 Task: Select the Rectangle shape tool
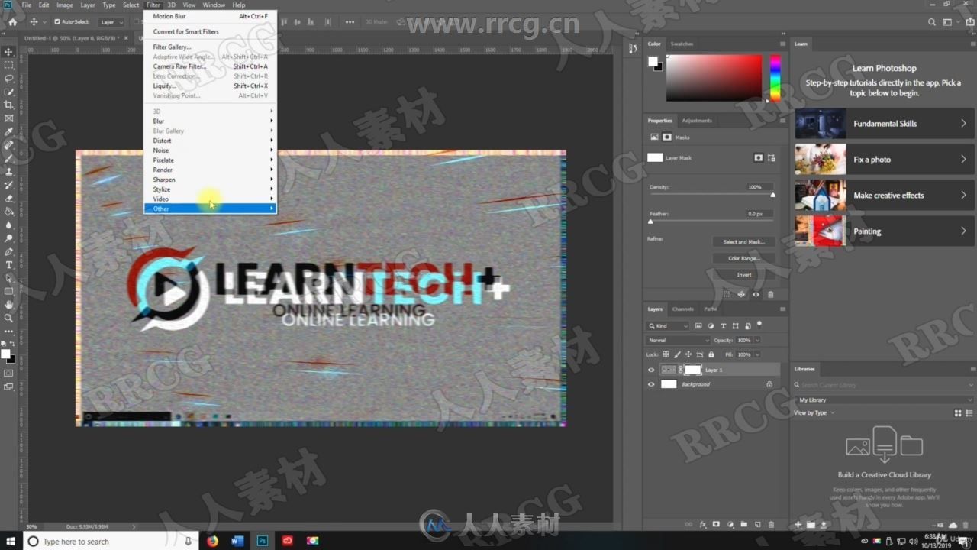(9, 292)
